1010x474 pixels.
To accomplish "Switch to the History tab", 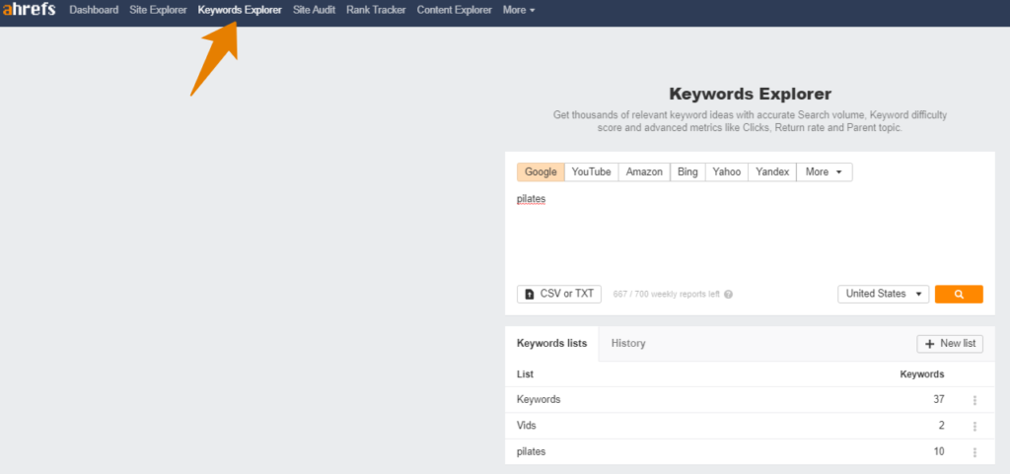I will 628,344.
